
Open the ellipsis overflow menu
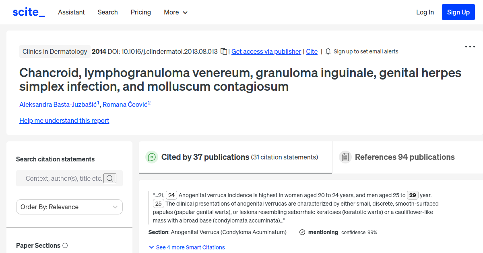(470, 47)
